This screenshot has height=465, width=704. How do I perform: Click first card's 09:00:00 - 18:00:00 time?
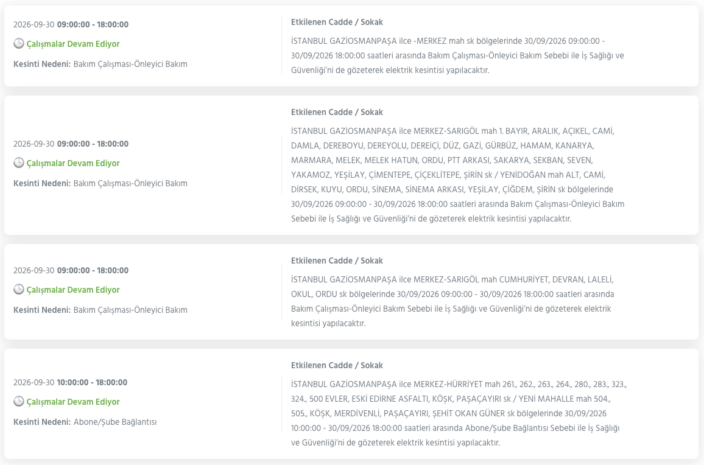tap(93, 25)
